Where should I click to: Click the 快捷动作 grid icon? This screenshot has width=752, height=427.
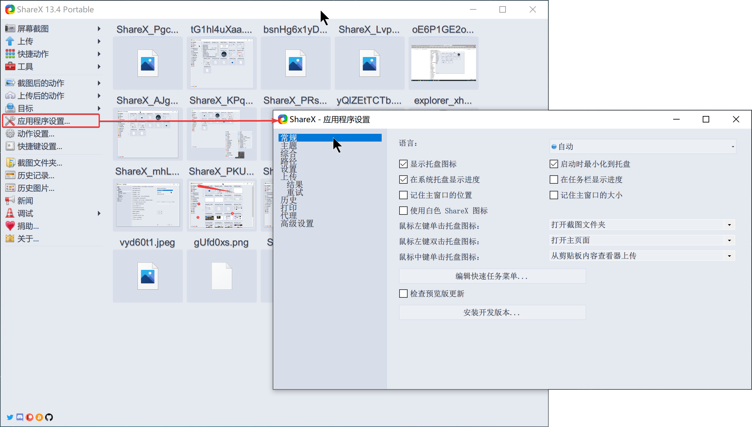point(10,54)
